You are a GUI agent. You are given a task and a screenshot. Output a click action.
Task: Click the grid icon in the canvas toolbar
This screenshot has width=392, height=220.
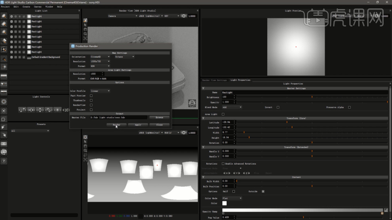click(x=85, y=137)
